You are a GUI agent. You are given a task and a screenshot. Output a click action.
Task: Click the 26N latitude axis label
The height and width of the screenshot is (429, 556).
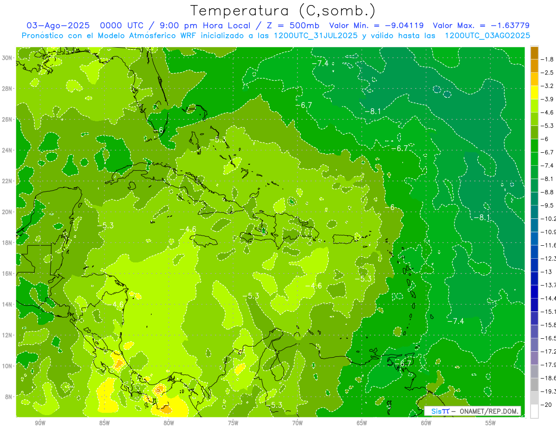(x=7, y=119)
